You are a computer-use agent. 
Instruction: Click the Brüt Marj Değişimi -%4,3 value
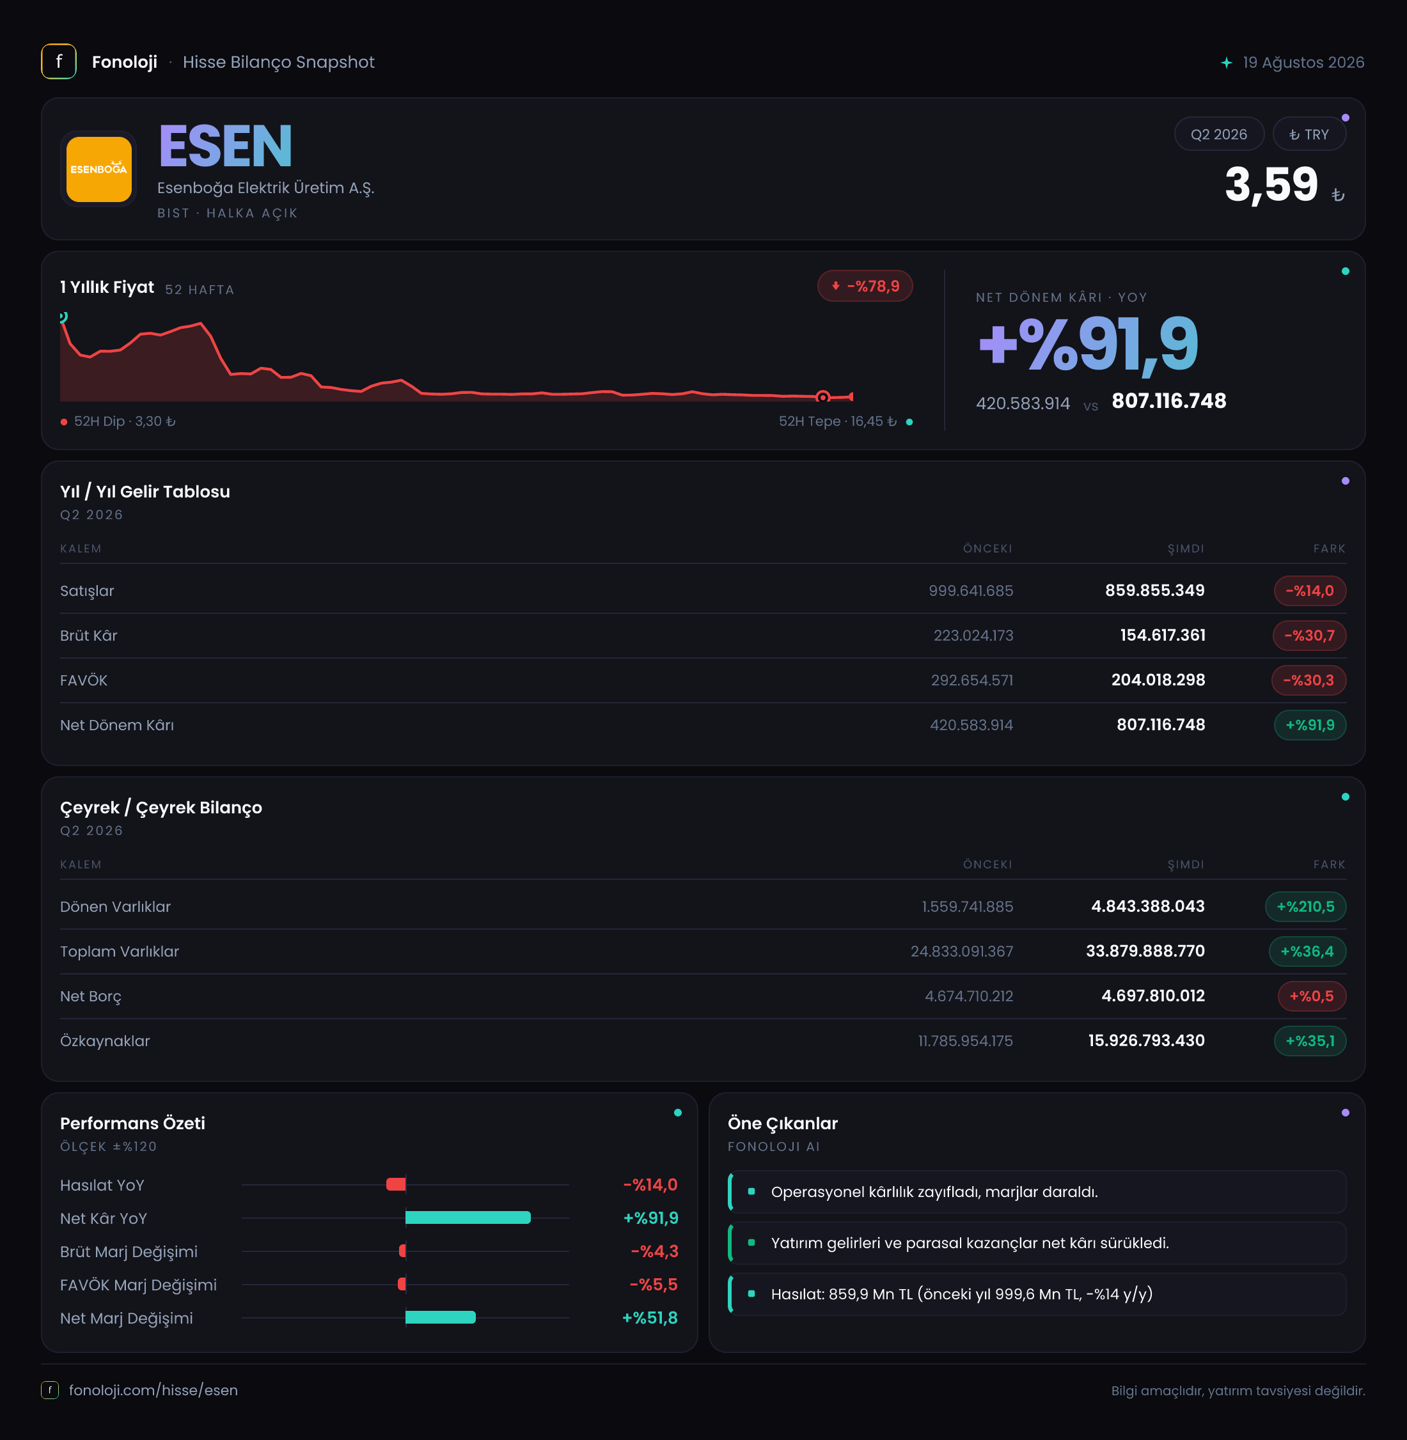point(654,1251)
